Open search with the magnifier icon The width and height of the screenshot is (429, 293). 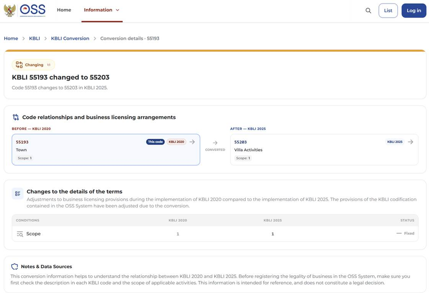coord(368,10)
